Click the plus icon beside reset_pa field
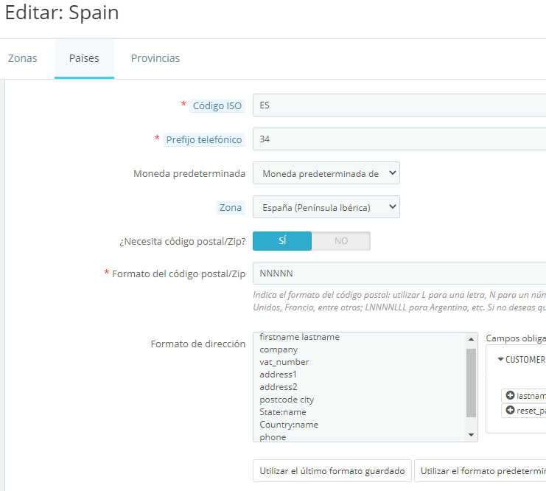This screenshot has width=546, height=491. pos(510,410)
